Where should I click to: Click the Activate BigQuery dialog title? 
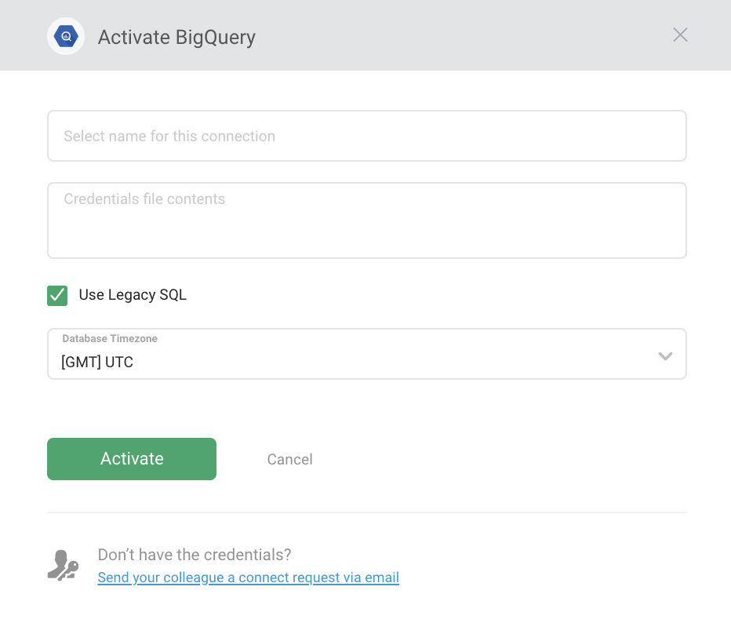176,37
